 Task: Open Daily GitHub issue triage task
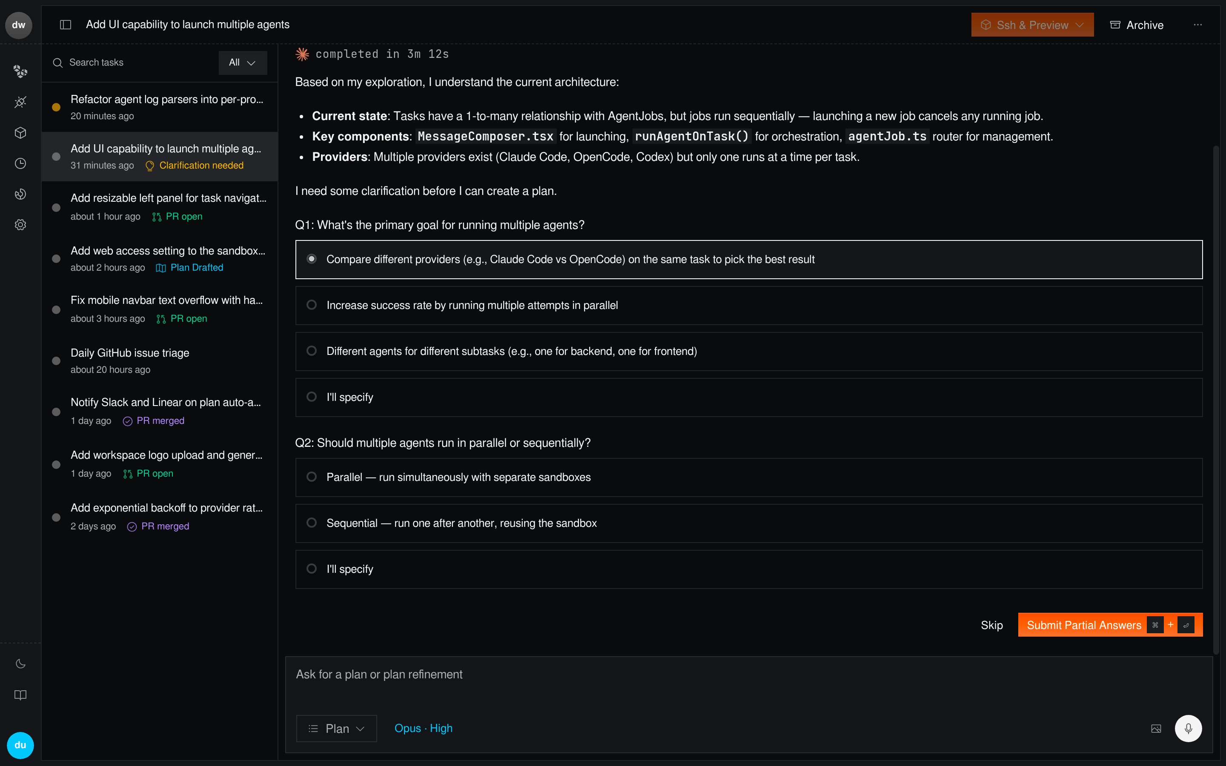[160, 361]
